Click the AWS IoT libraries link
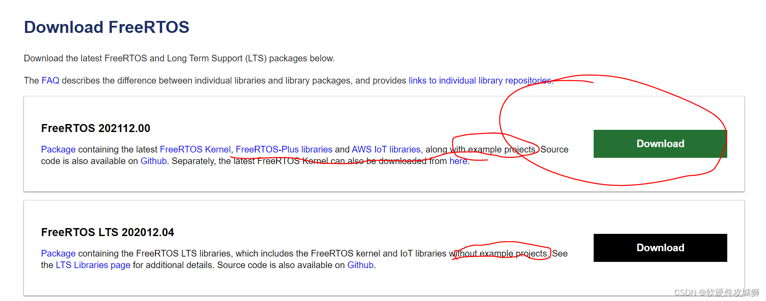Image resolution: width=766 pixels, height=301 pixels. pyautogui.click(x=386, y=149)
